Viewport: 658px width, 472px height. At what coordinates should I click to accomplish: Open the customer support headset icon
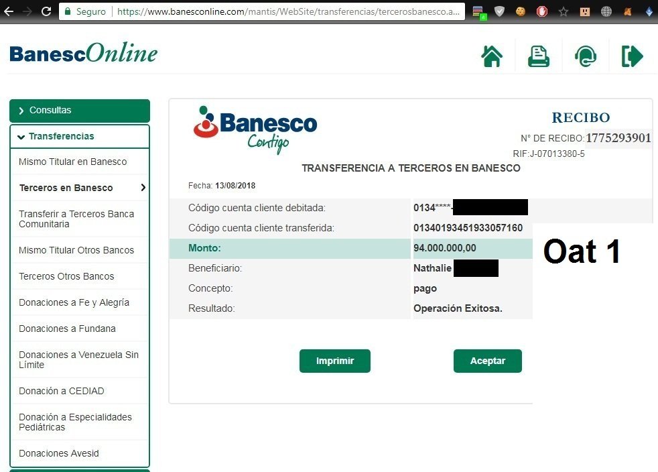(586, 56)
